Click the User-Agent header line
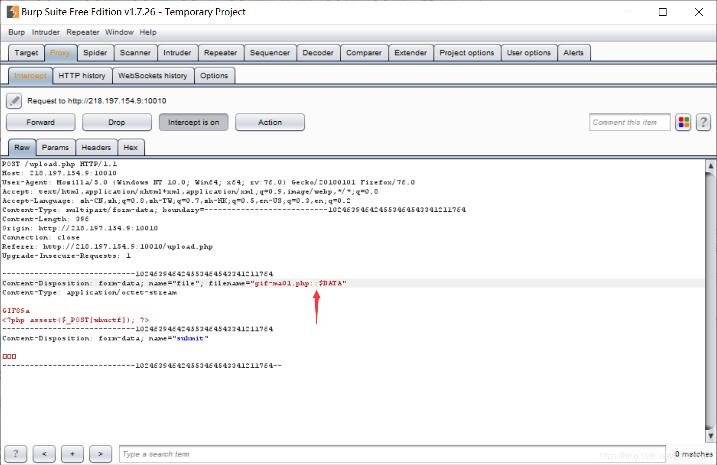 pos(208,182)
